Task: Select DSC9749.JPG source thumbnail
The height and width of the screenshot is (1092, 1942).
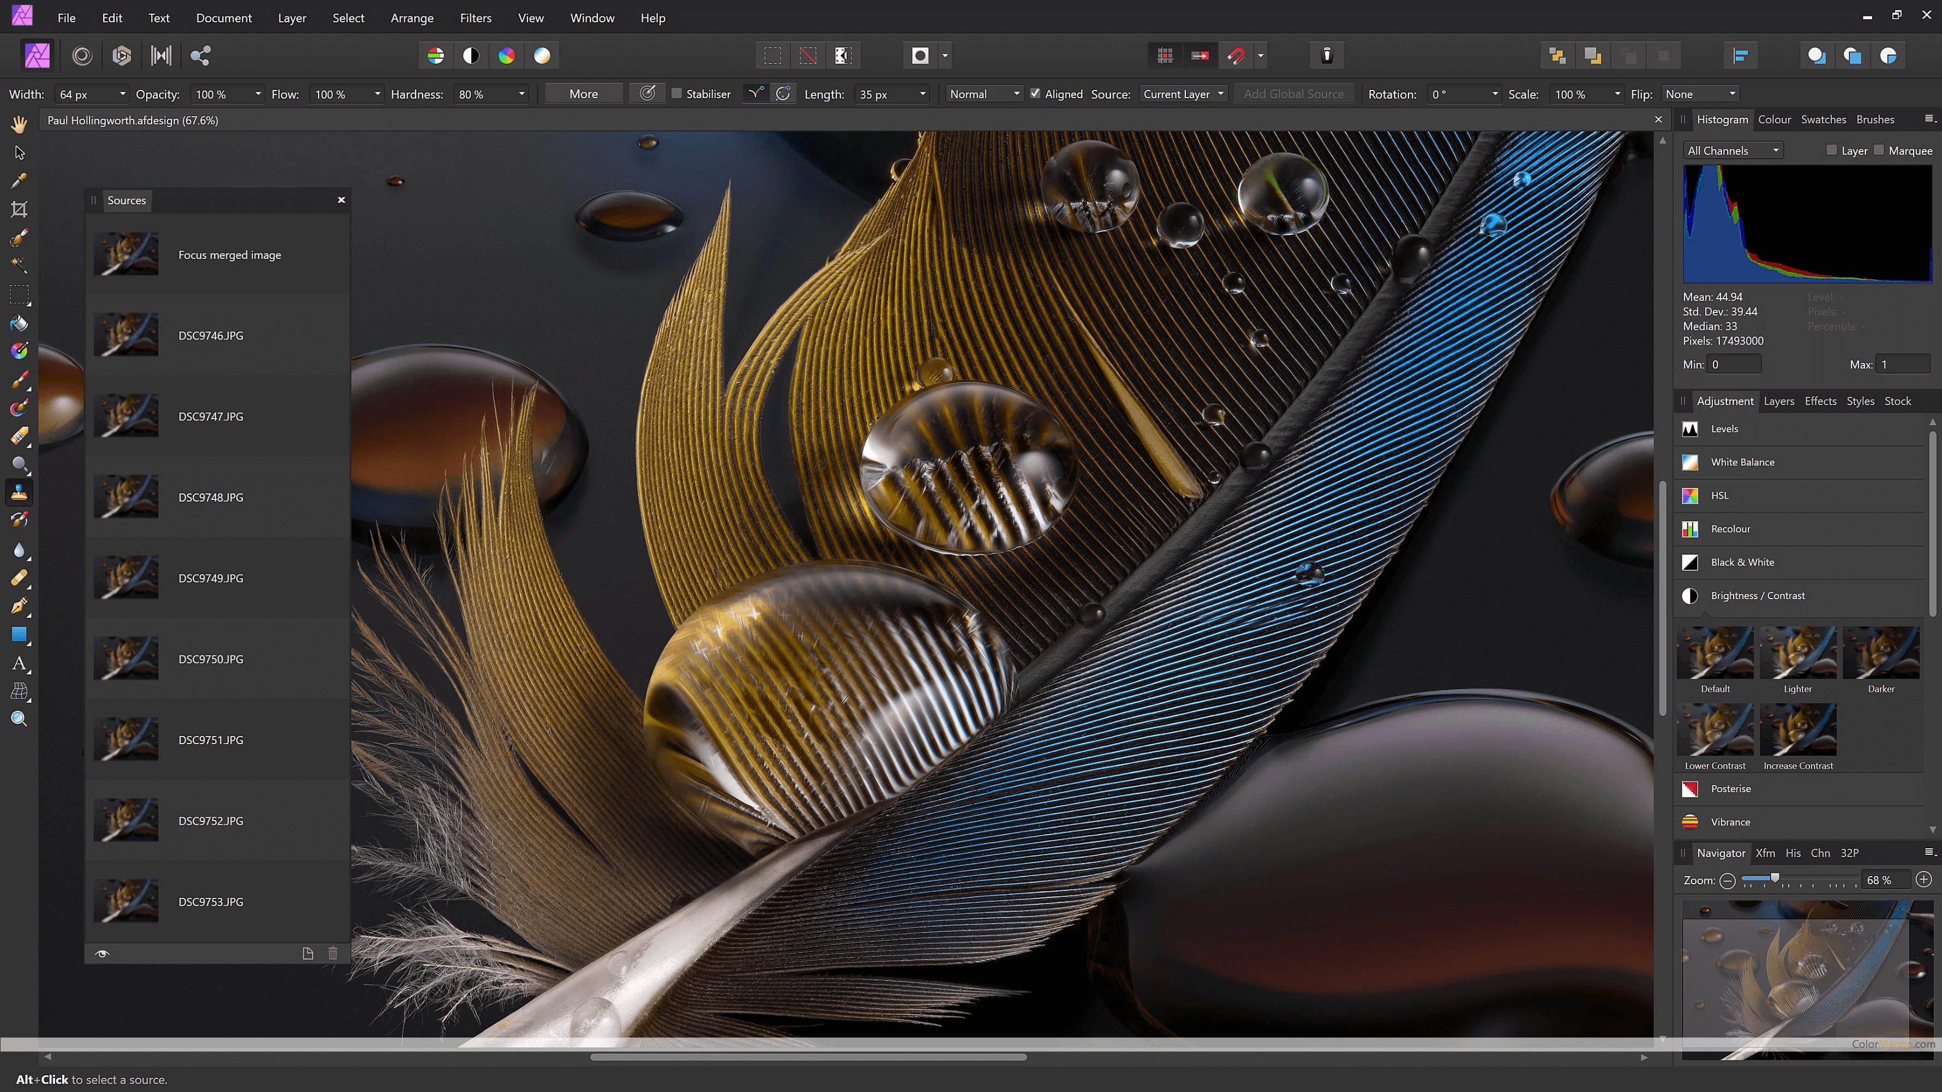Action: tap(126, 578)
